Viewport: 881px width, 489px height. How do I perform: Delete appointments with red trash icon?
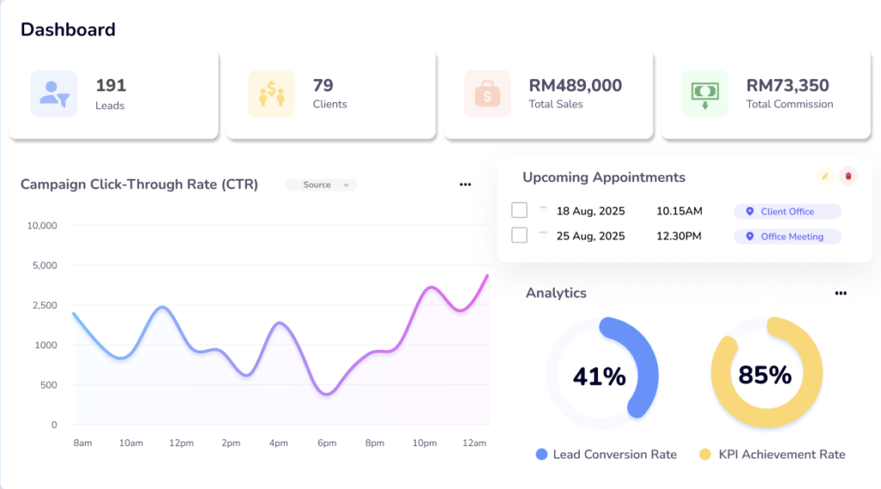click(848, 176)
